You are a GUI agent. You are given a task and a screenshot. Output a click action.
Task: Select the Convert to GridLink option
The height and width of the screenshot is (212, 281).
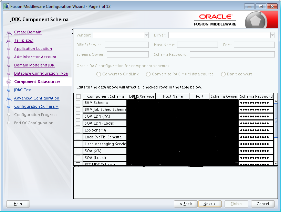[x=98, y=74]
